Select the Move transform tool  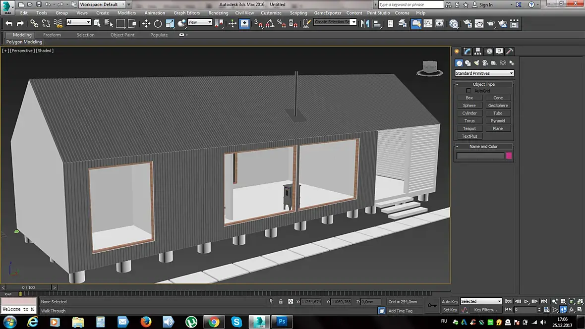click(x=146, y=23)
